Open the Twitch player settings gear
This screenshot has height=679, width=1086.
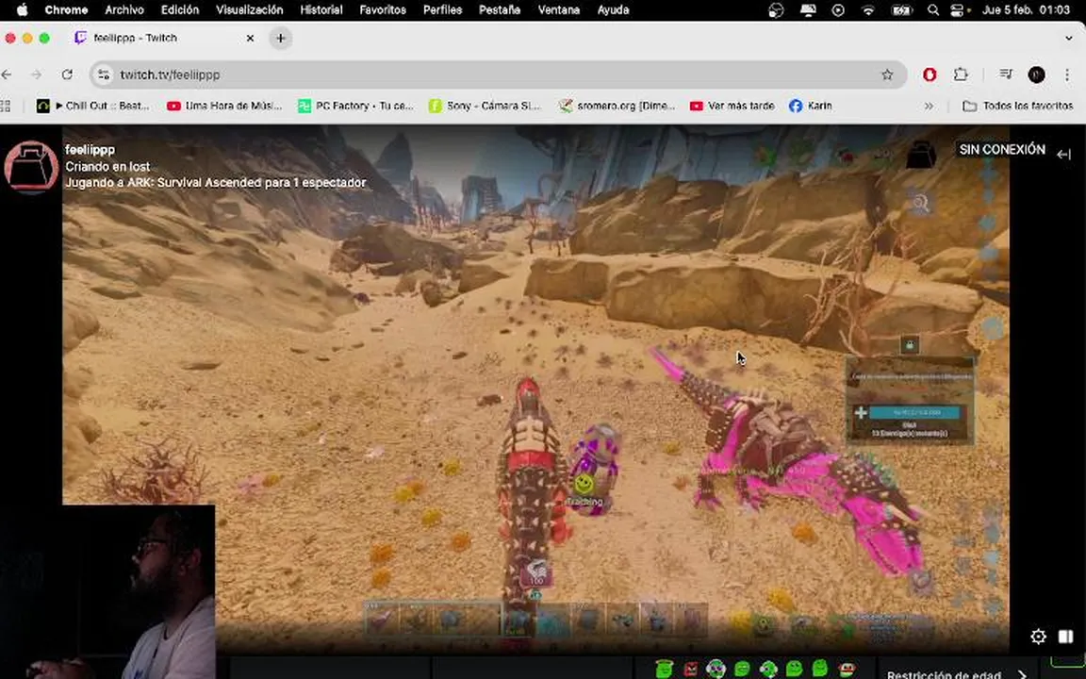1038,636
